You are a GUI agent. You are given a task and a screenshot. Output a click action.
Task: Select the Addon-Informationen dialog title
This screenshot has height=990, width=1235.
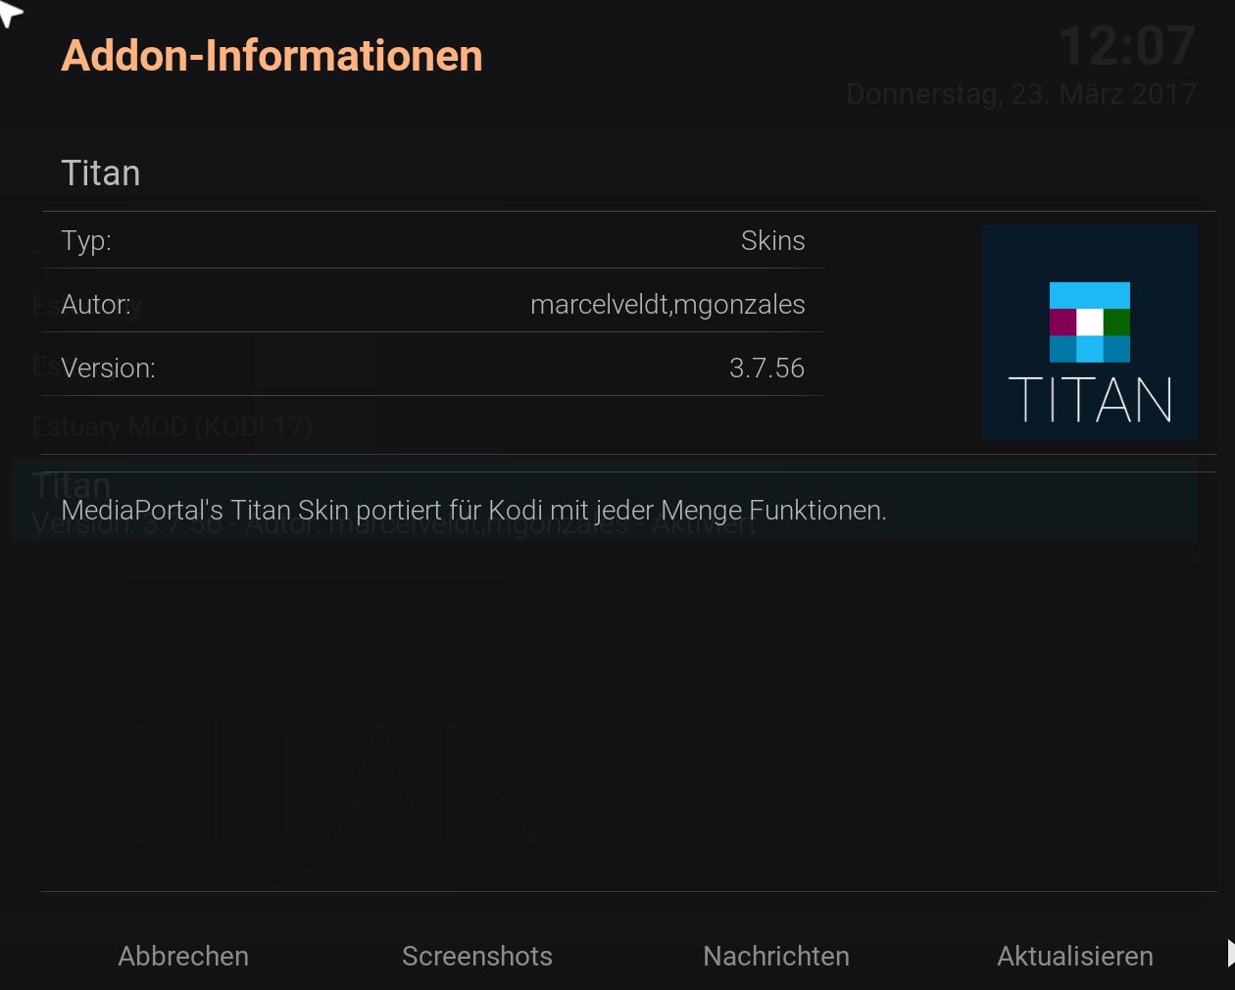[x=272, y=56]
